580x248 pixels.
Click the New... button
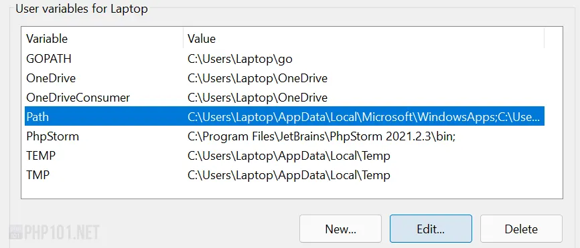coord(340,229)
